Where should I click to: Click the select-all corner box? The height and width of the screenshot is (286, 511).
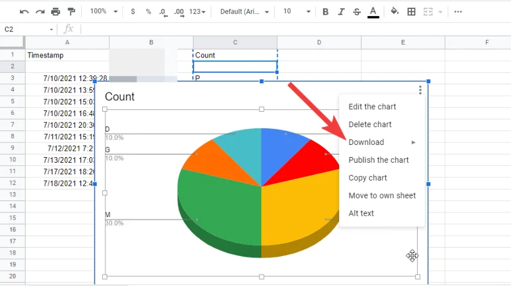click(12, 42)
